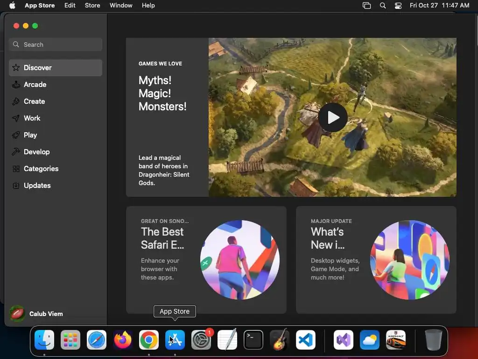The height and width of the screenshot is (359, 478).
Task: Open Control Center in the menu bar
Action: coord(398,5)
